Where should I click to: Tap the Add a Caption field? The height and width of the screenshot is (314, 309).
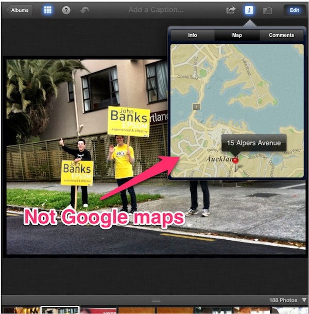click(156, 10)
